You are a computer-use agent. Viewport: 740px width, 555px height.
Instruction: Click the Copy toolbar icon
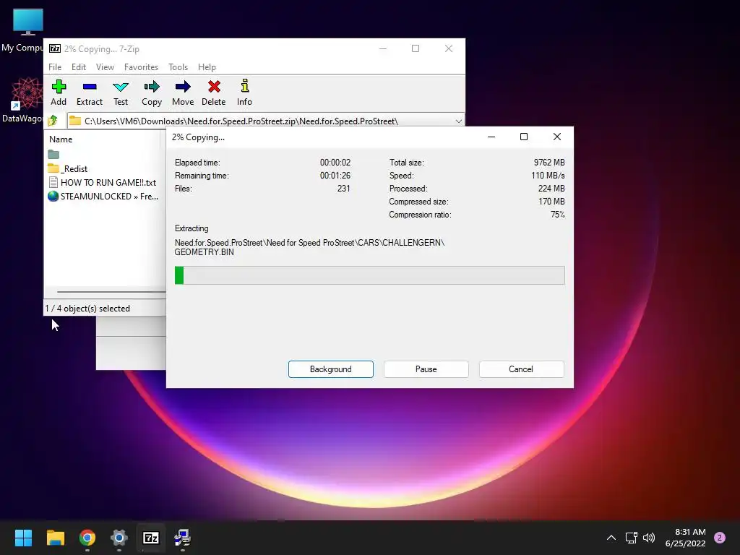point(152,92)
